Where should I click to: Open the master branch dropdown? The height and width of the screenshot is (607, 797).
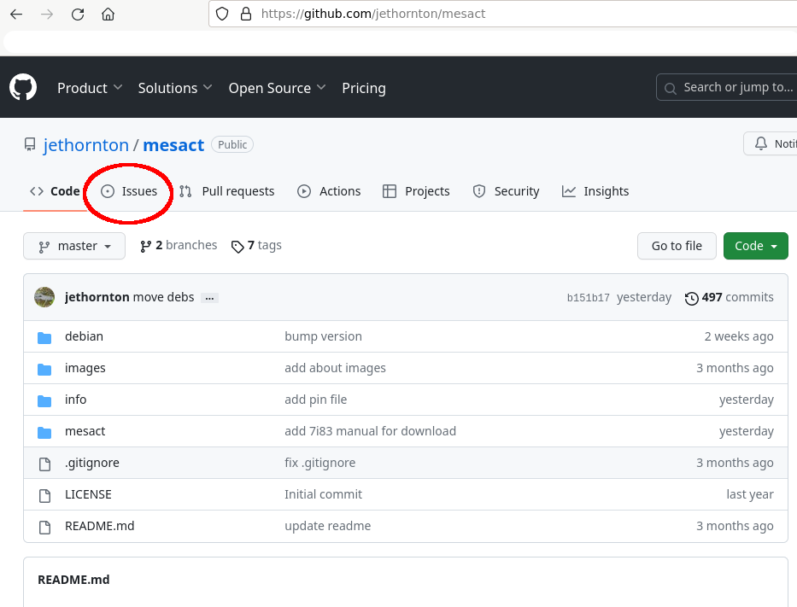(x=74, y=246)
